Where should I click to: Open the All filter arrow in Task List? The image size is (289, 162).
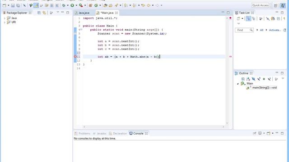257,30
